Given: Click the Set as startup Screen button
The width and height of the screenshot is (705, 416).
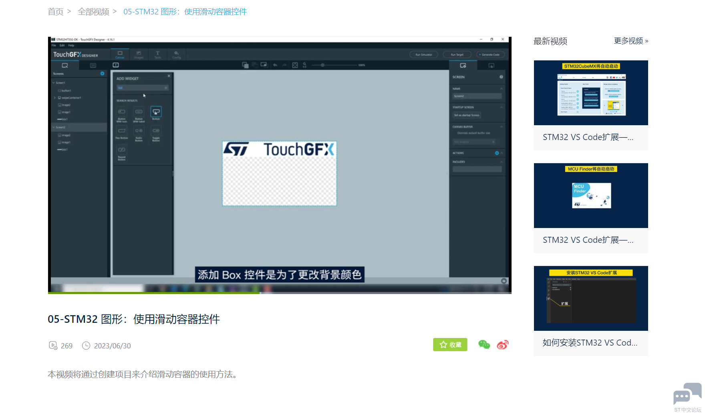Looking at the screenshot, I should (x=467, y=115).
